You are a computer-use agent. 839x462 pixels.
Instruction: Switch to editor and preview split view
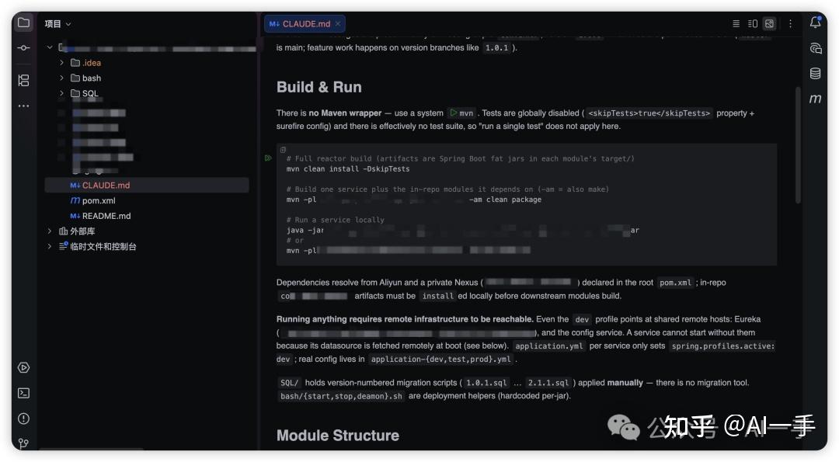click(753, 23)
